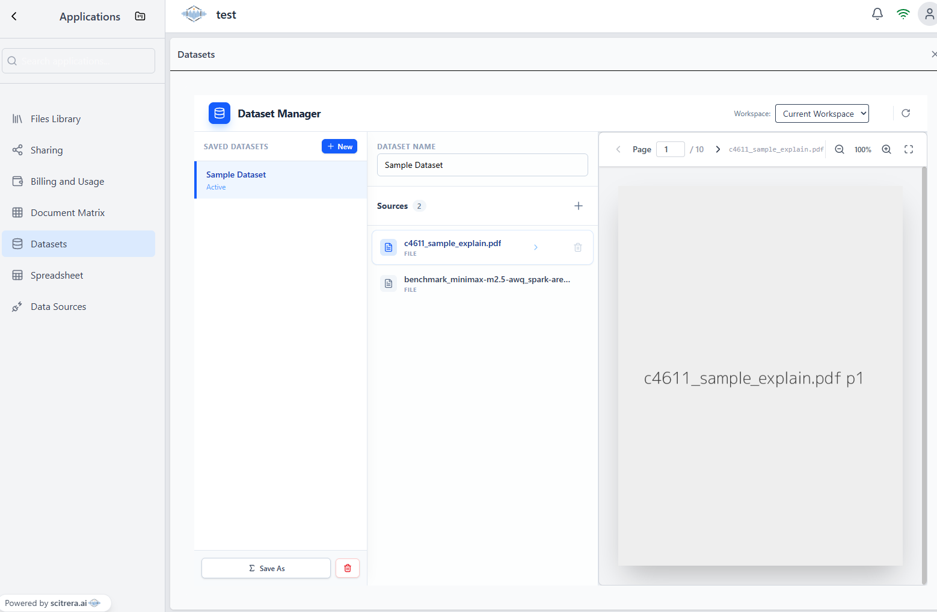Expand the c4611_sample_explain.pdf source chevron

(536, 247)
